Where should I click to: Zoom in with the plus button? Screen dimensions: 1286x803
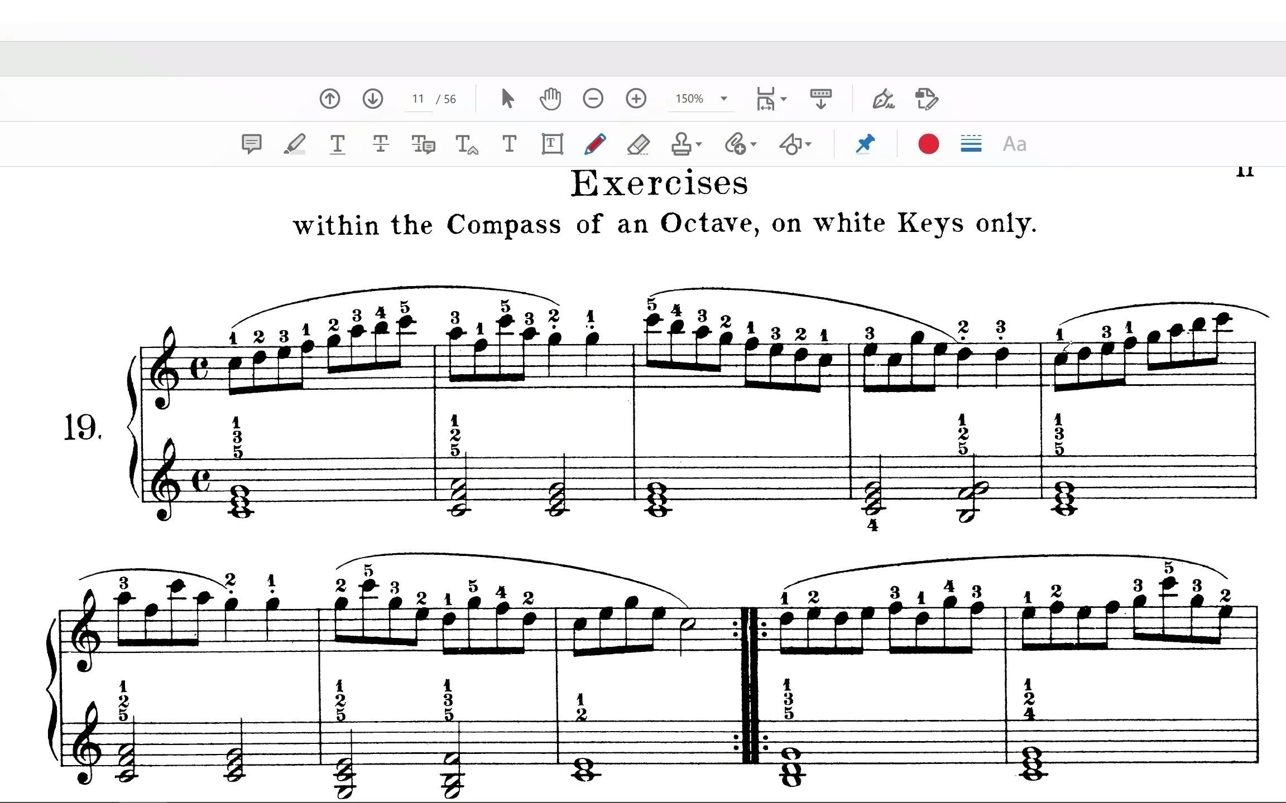pyautogui.click(x=636, y=99)
